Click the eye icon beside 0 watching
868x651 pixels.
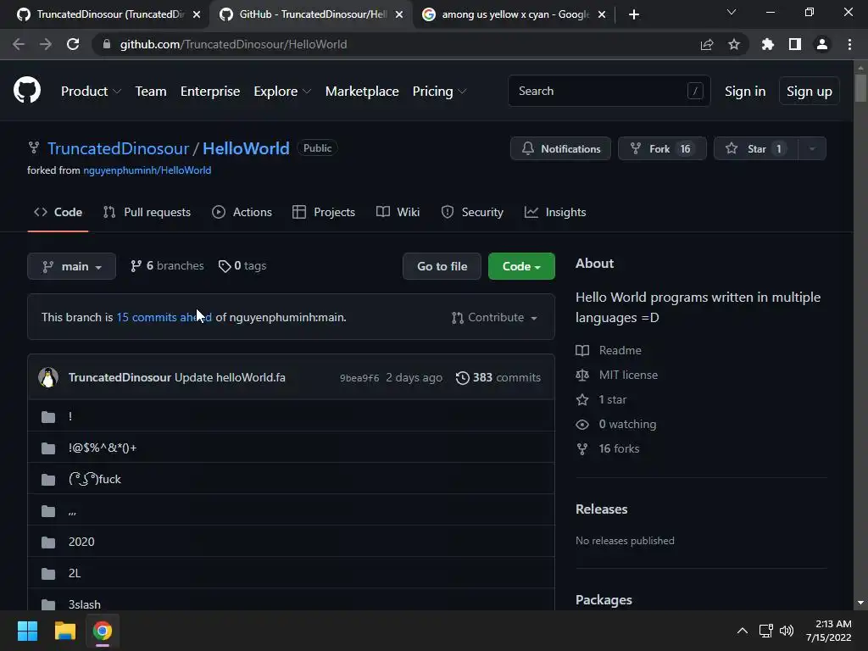click(582, 425)
